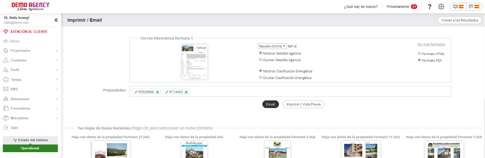Edit property R2529068 with pencil icon
The width and height of the screenshot is (485, 158).
136,92
